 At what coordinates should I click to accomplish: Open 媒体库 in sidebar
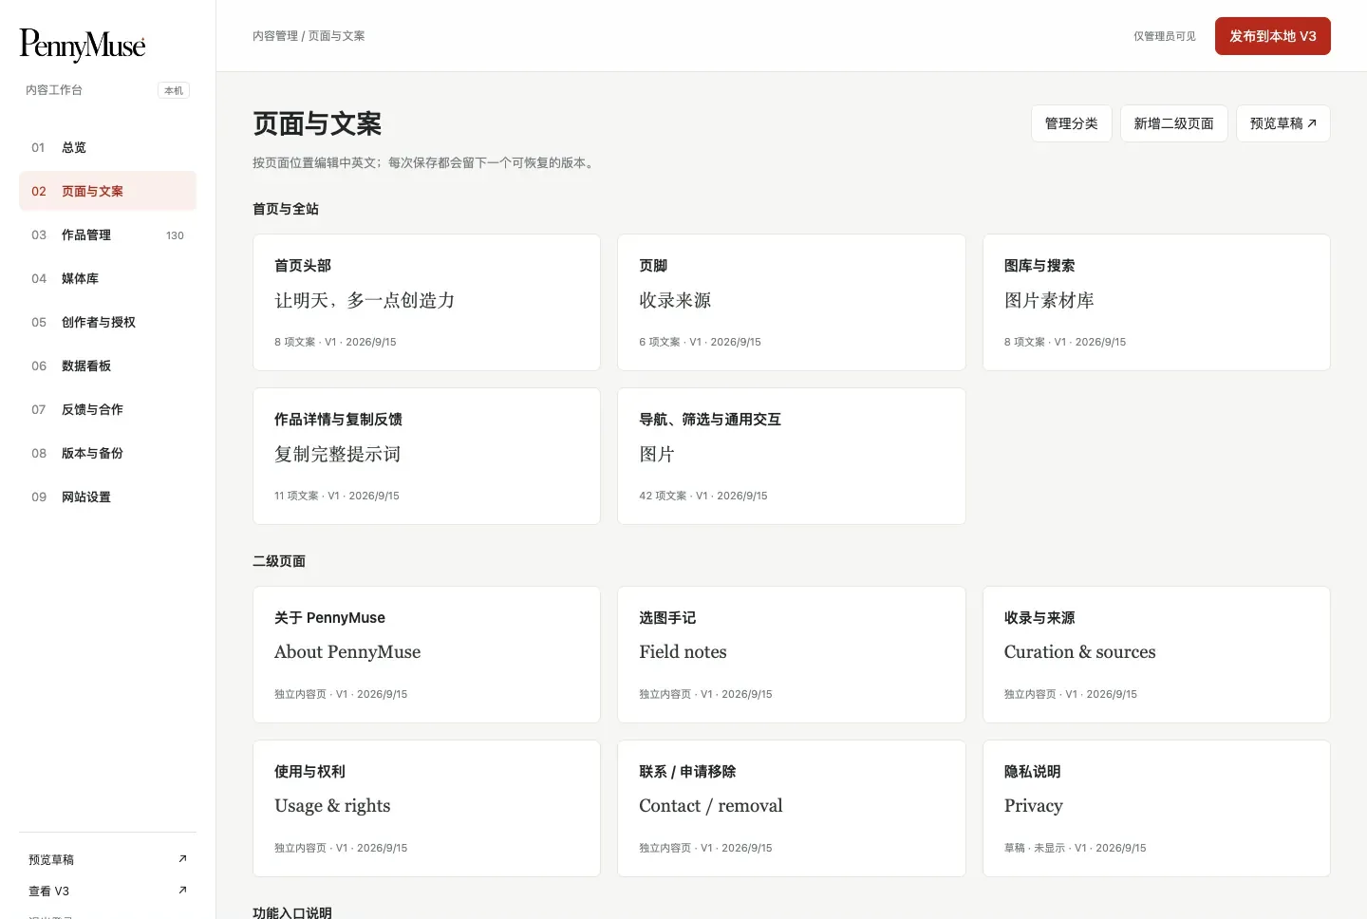point(107,278)
